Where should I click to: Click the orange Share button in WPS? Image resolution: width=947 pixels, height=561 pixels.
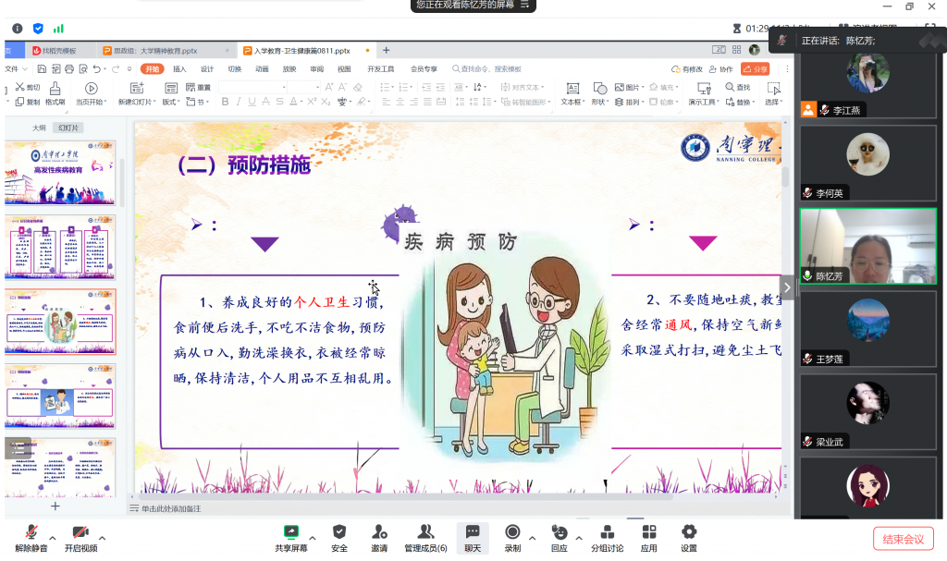pyautogui.click(x=756, y=68)
